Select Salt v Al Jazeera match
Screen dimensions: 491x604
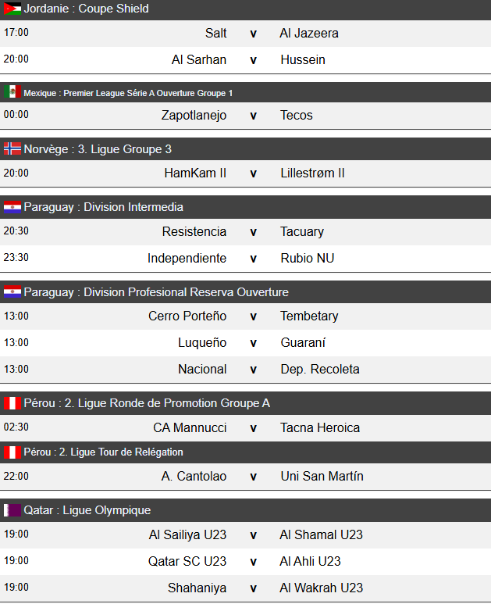253,34
